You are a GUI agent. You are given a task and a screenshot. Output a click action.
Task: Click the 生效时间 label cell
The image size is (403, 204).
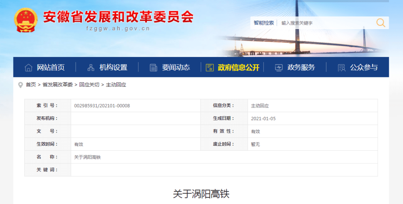[x=47, y=144]
